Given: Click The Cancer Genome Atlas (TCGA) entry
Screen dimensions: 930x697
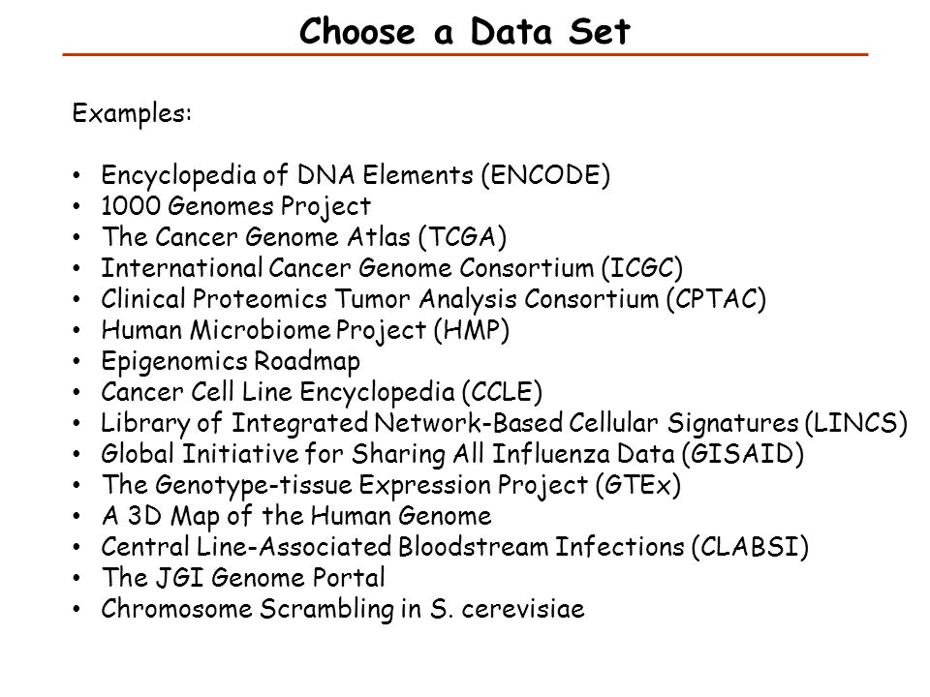Looking at the screenshot, I should pyautogui.click(x=303, y=238).
